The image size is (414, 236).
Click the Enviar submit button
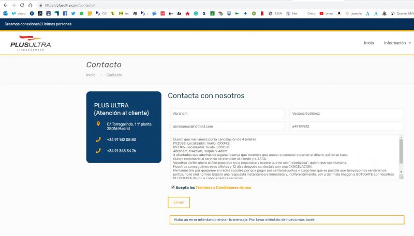click(x=179, y=202)
